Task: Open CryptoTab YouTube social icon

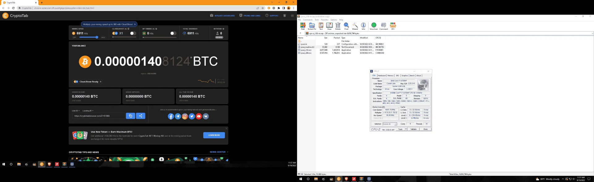Action: click(x=199, y=116)
